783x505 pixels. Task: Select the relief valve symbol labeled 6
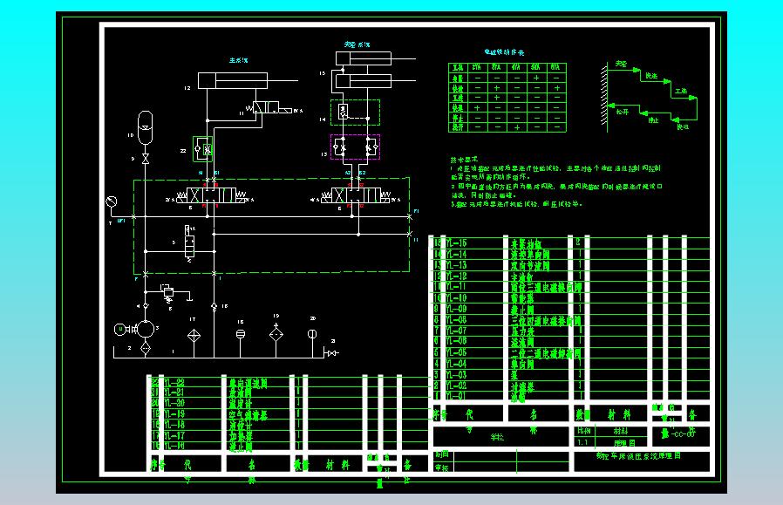(168, 292)
